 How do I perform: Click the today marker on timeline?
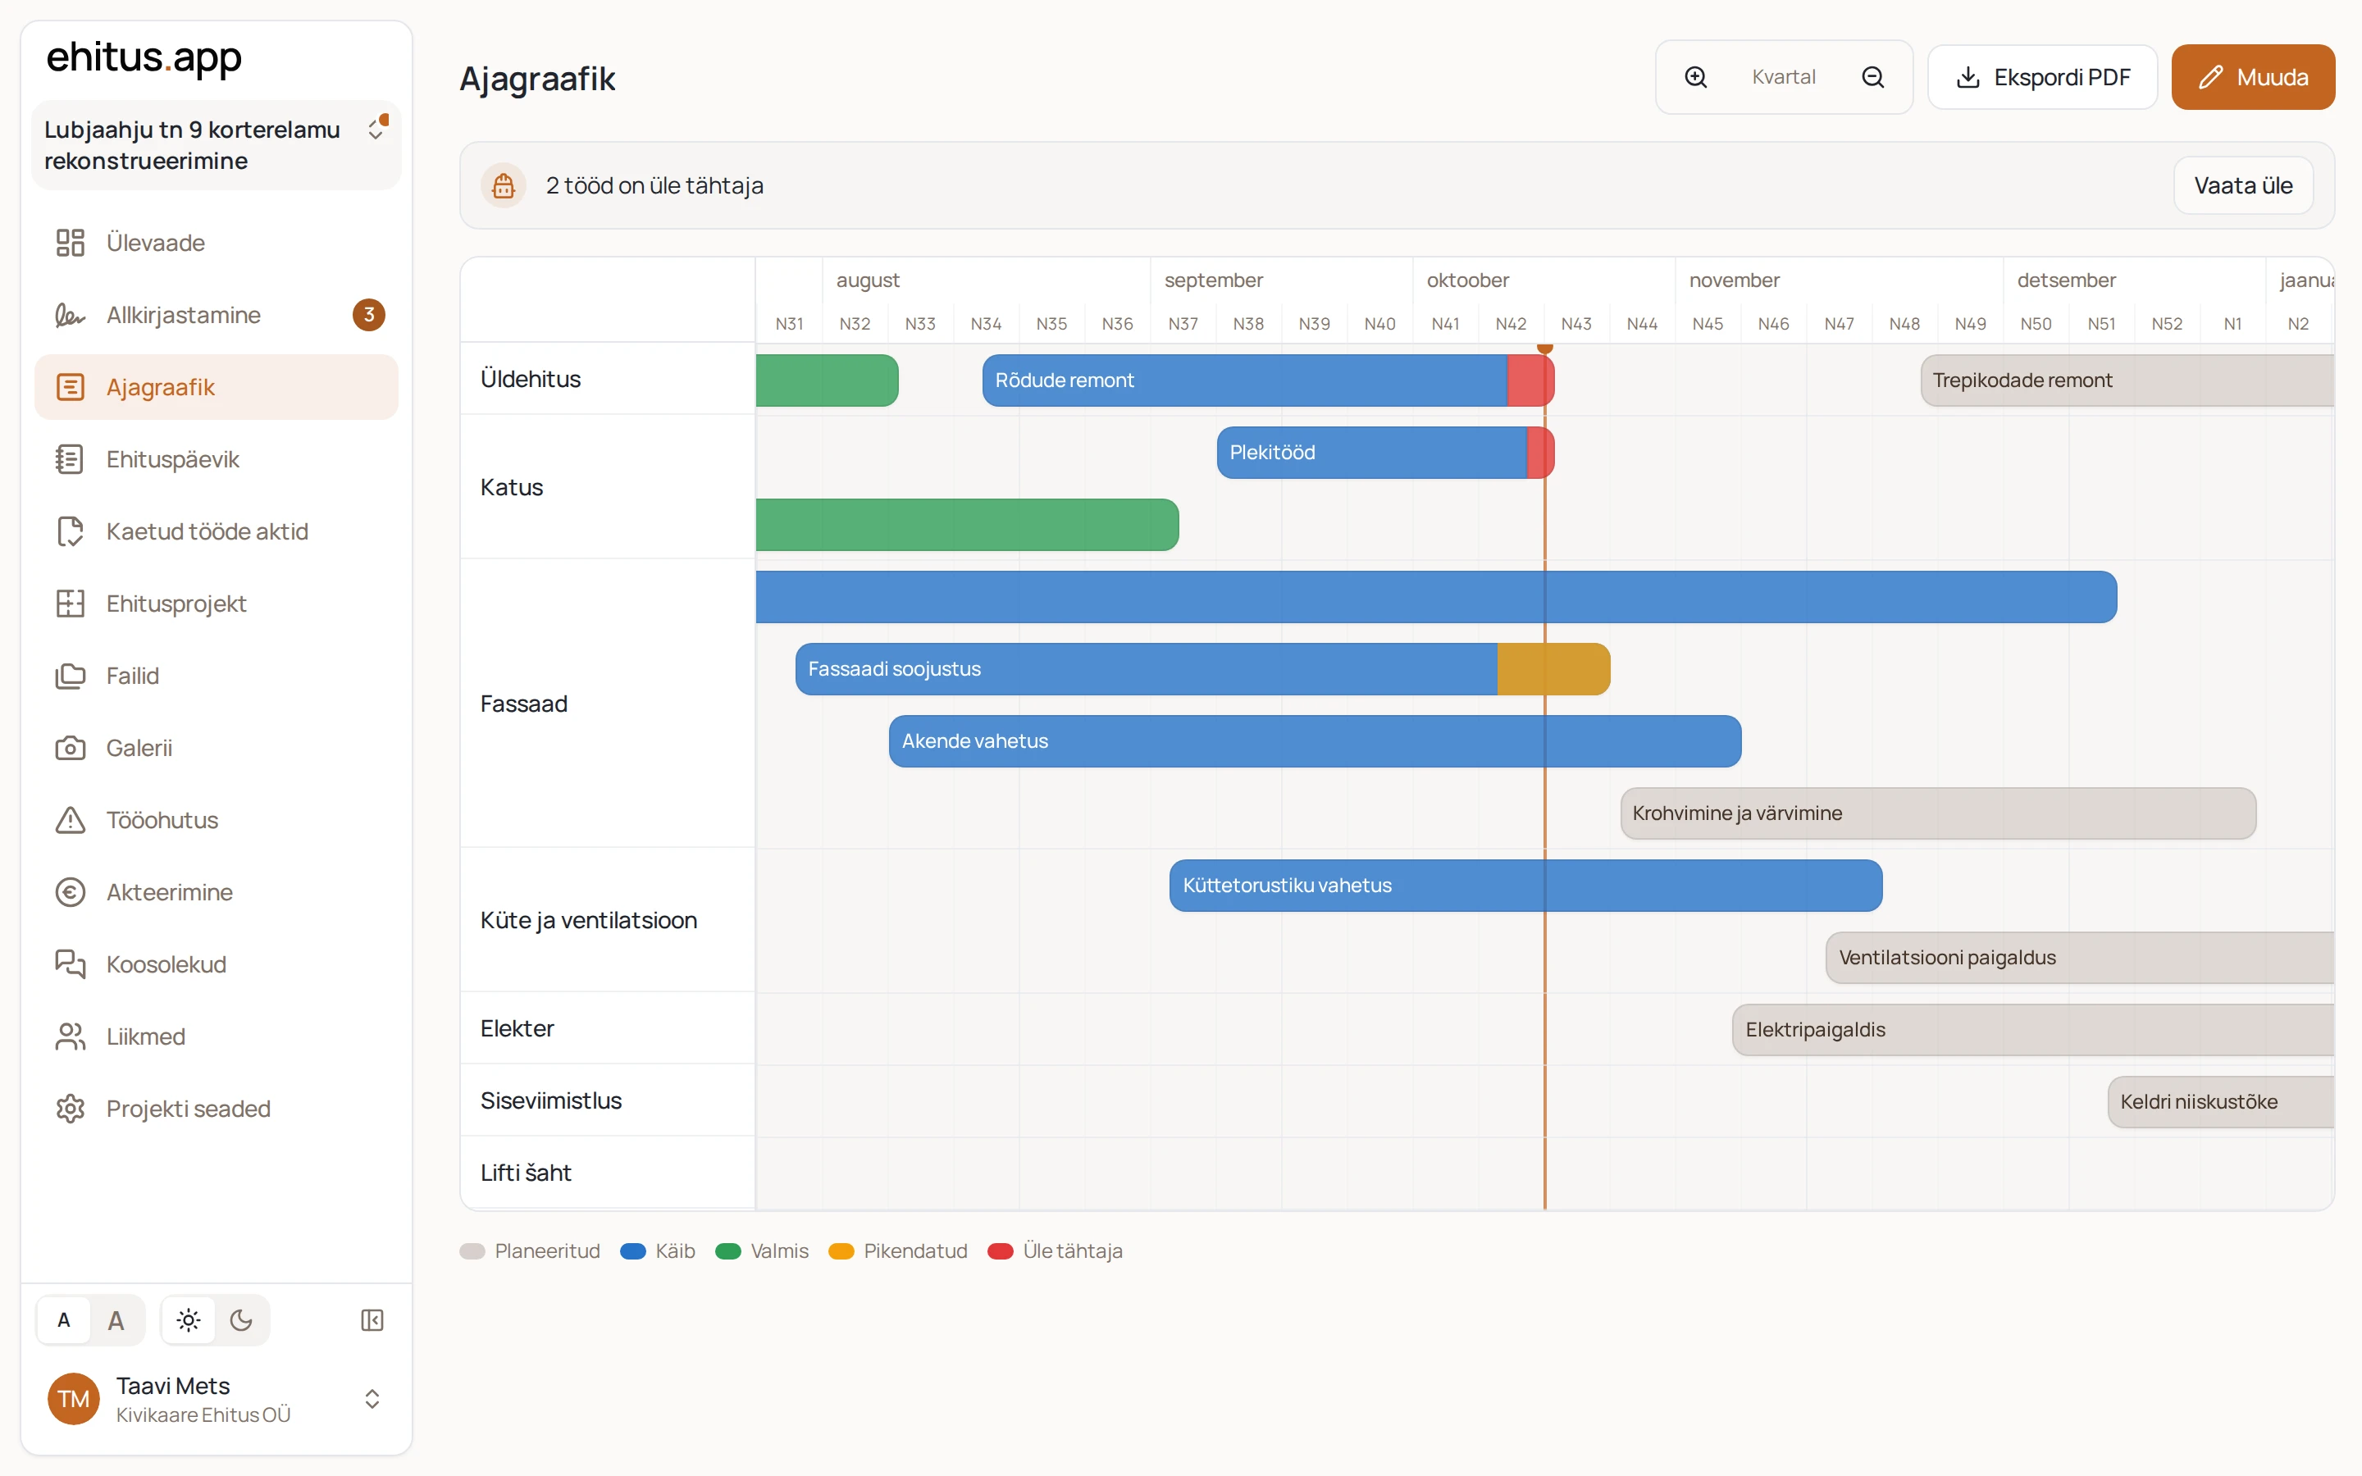1545,348
